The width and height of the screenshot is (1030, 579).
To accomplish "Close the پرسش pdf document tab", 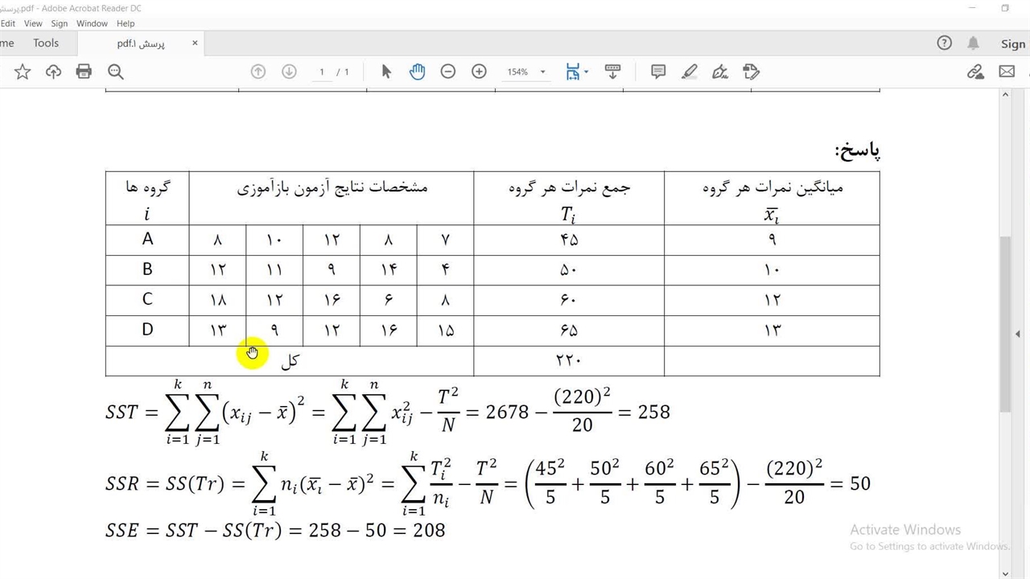I will pyautogui.click(x=195, y=43).
